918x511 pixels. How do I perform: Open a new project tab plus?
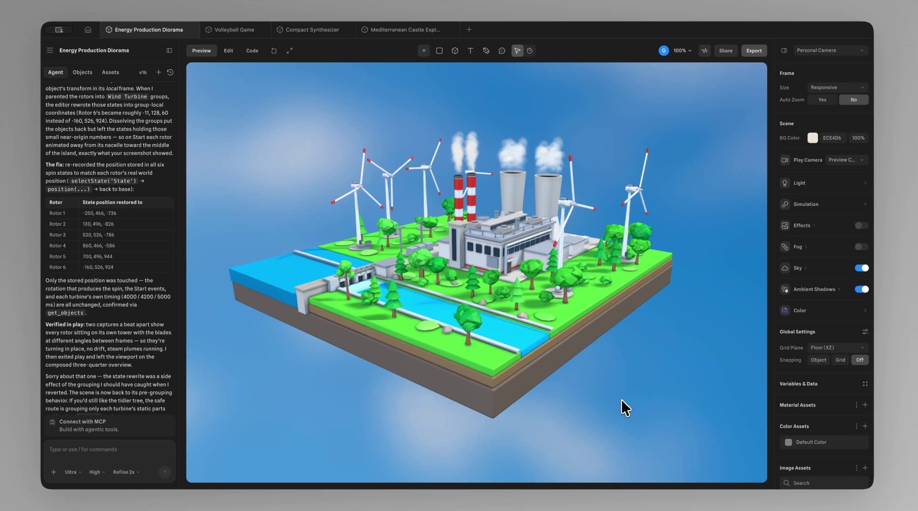[469, 30]
